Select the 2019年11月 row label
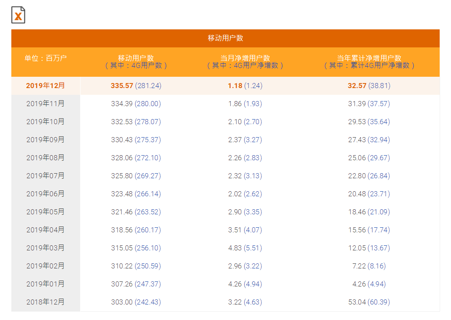Image resolution: width=451 pixels, height=320 pixels. click(x=45, y=104)
